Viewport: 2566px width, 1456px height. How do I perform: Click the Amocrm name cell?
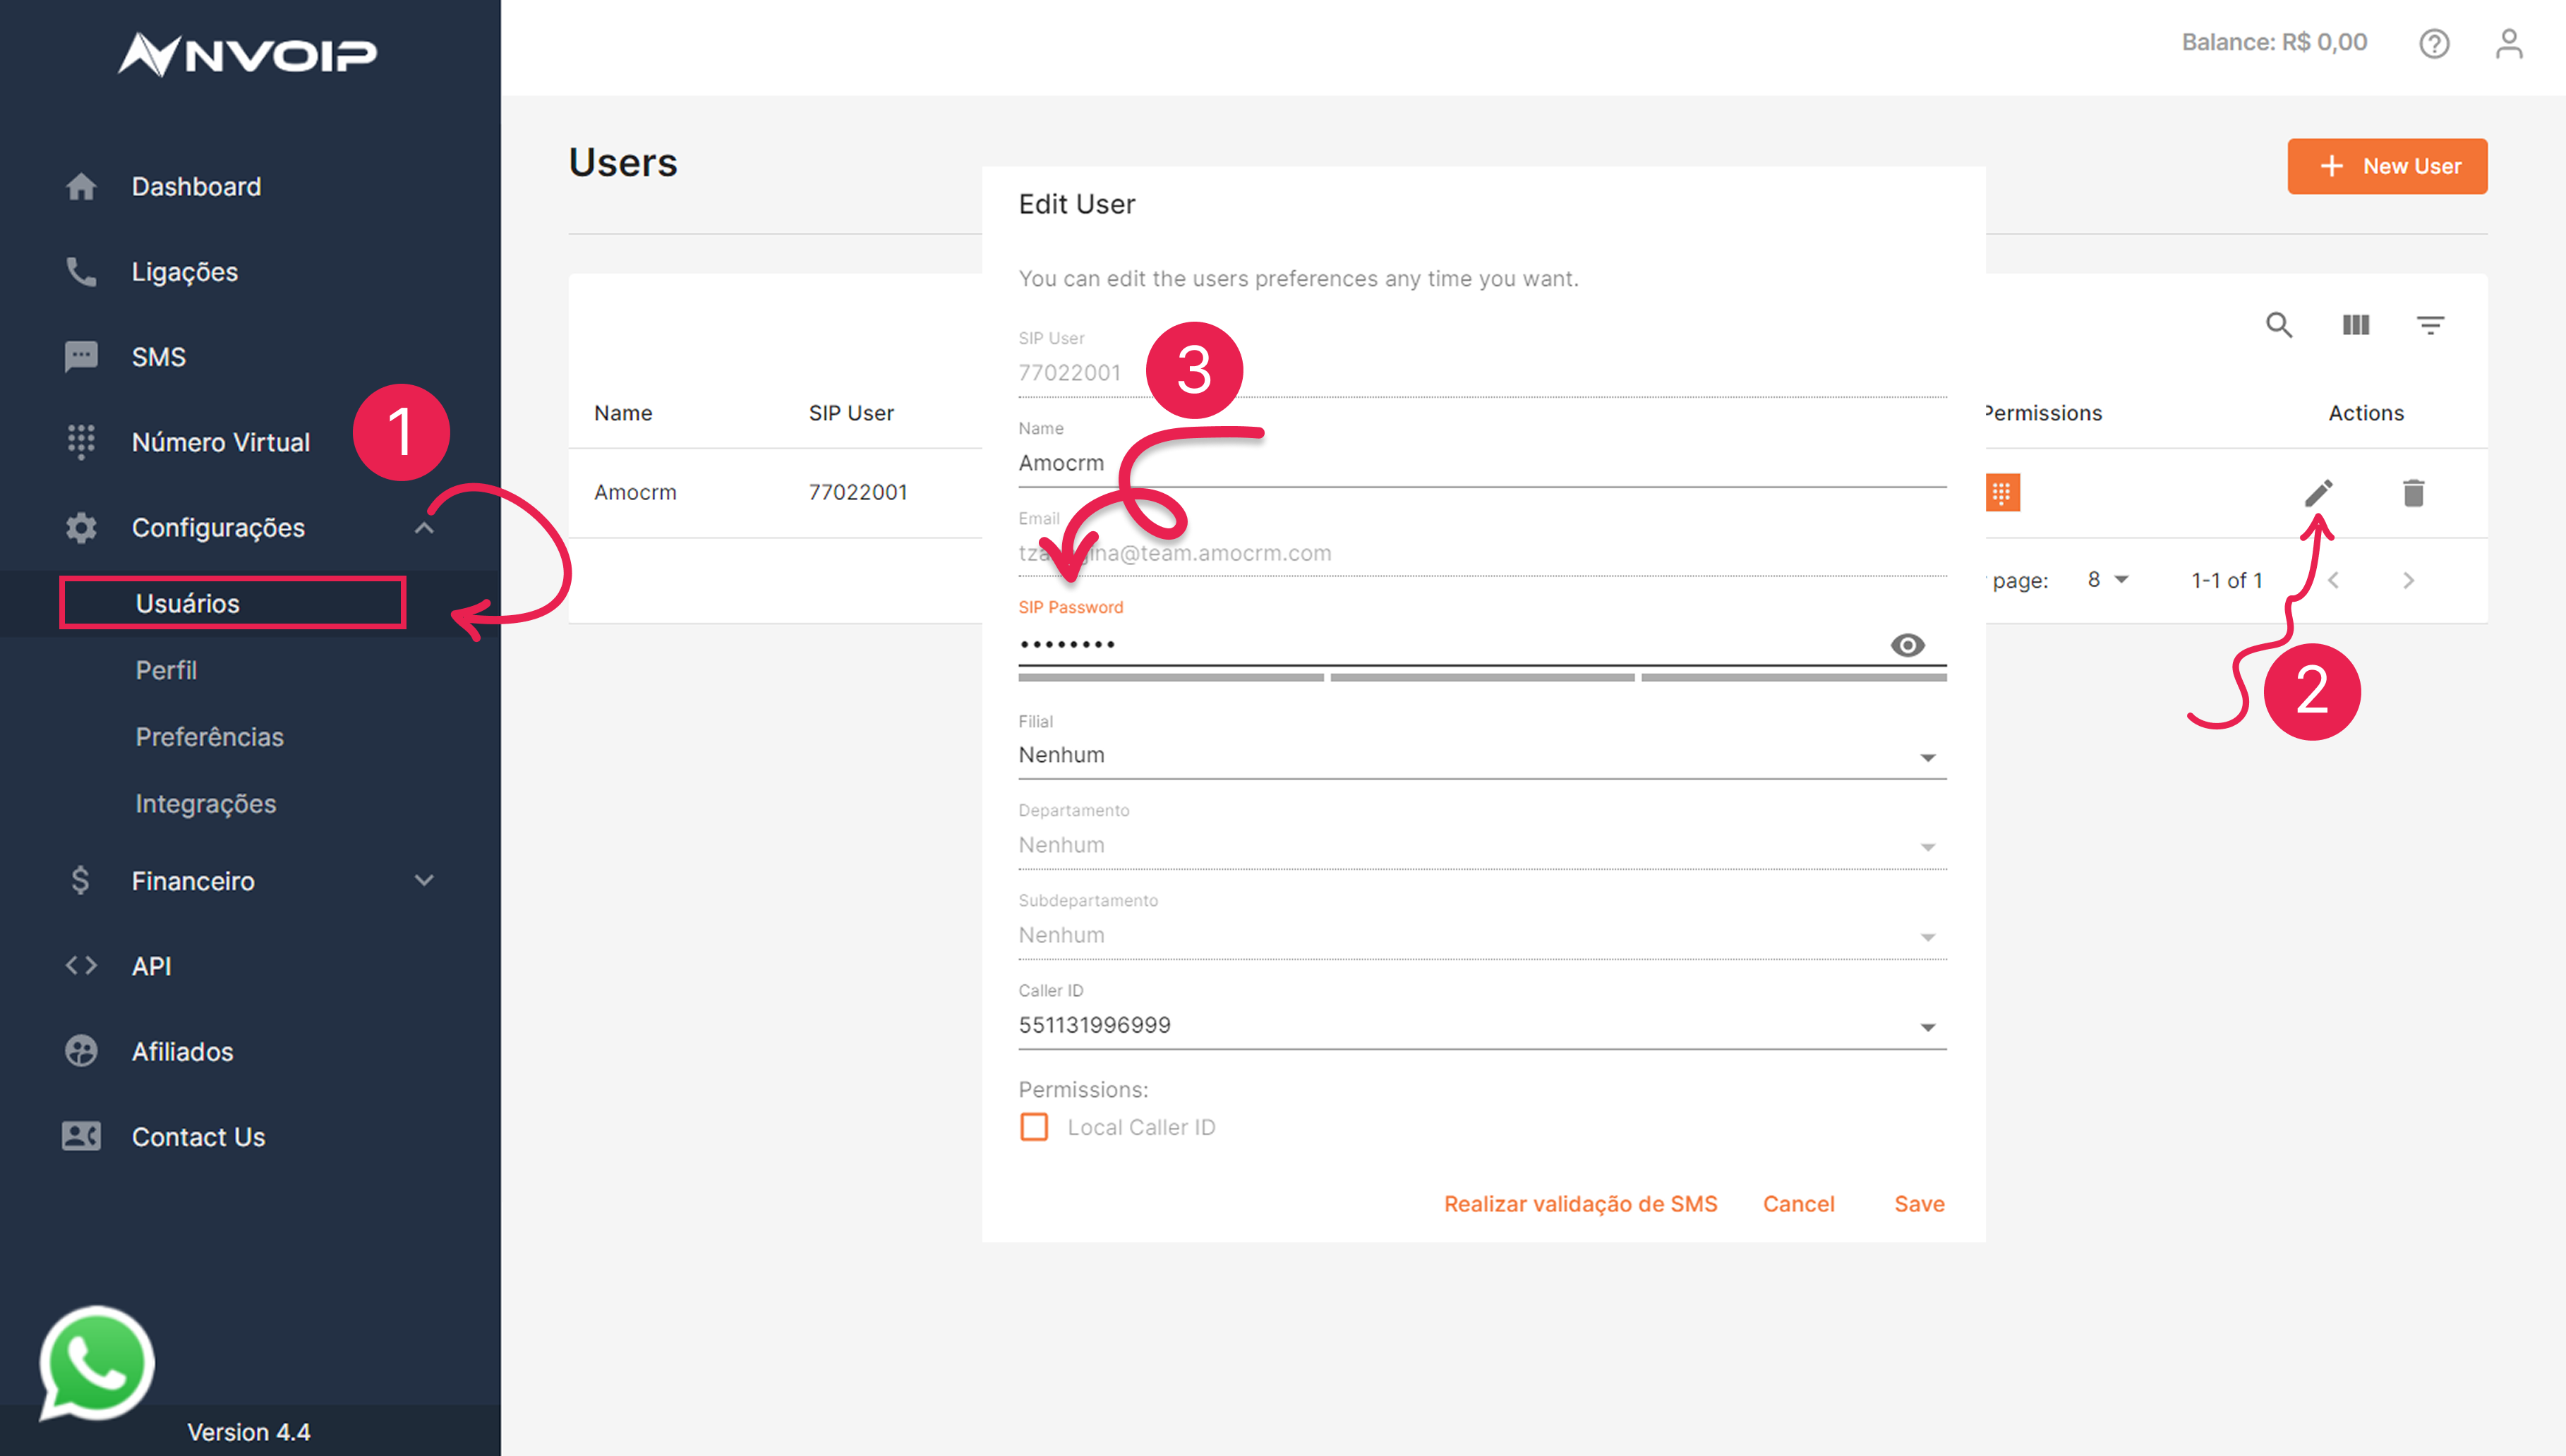(635, 493)
